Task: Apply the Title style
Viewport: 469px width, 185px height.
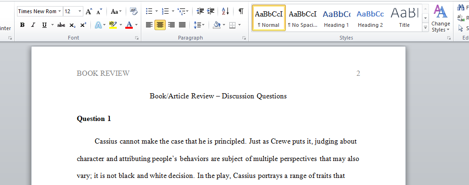Action: point(404,18)
